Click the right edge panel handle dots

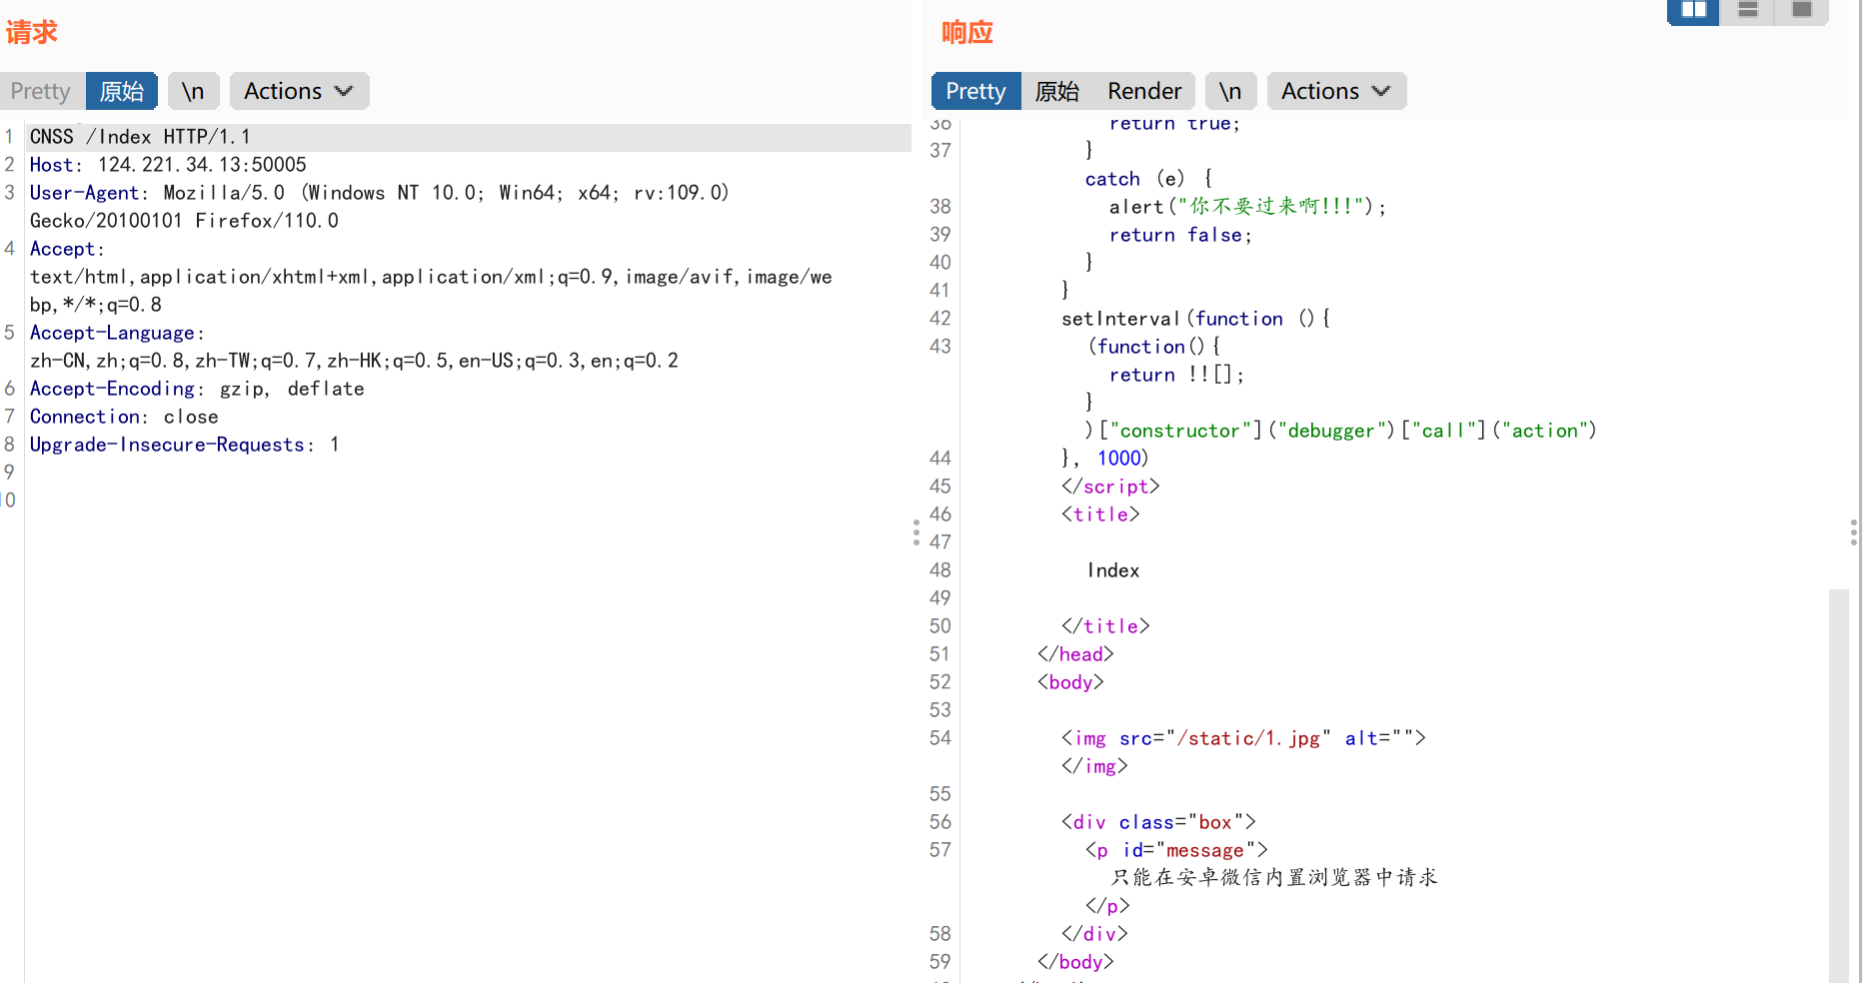pos(1854,532)
